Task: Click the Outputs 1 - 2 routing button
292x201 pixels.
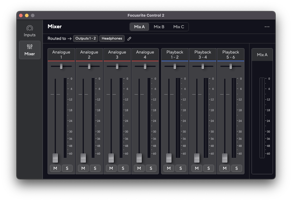Action: click(86, 38)
